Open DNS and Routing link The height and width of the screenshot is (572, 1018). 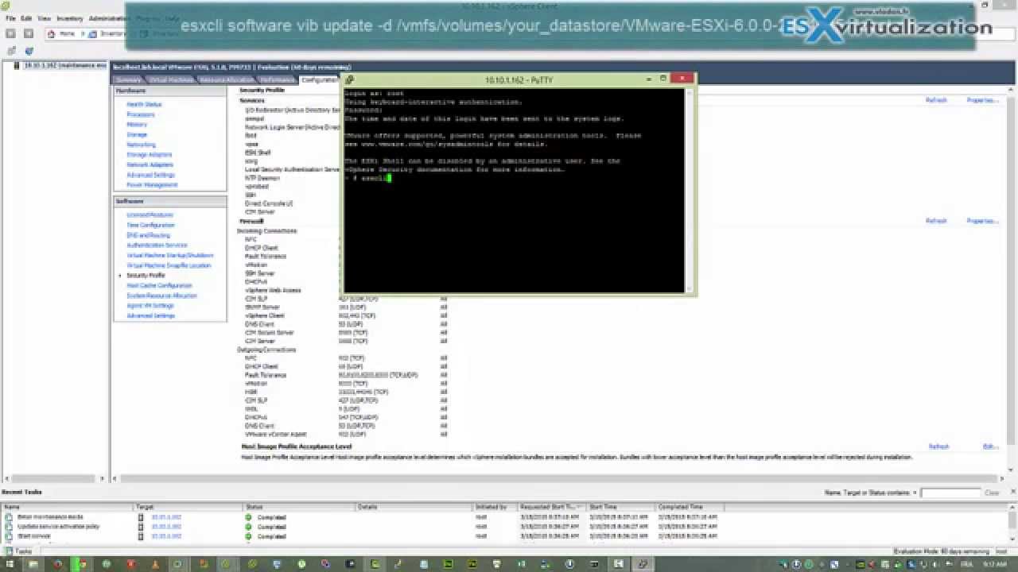click(x=149, y=235)
